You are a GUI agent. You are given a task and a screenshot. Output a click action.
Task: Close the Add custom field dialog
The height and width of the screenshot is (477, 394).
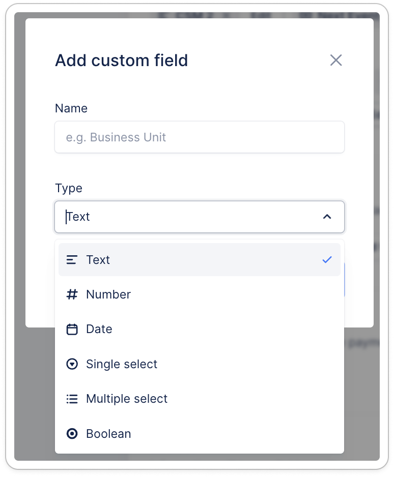336,61
